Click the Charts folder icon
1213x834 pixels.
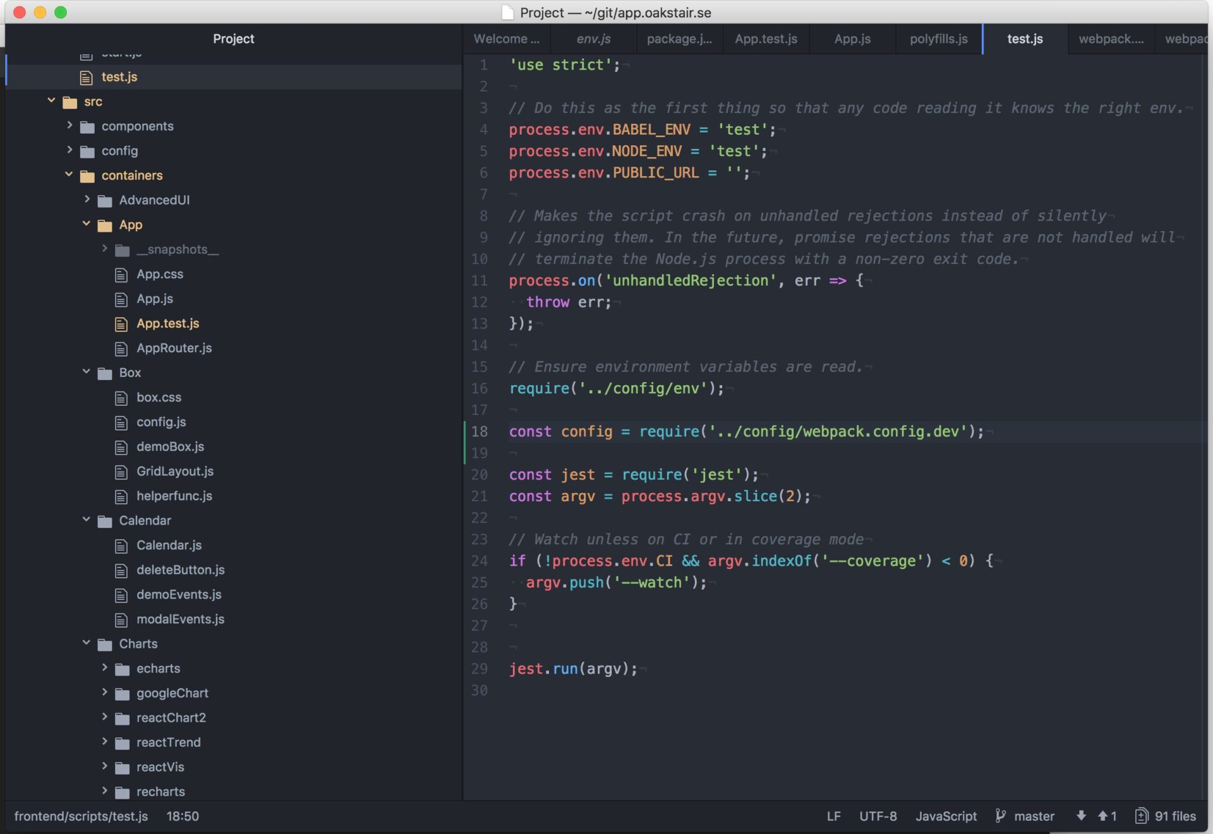[x=105, y=644]
